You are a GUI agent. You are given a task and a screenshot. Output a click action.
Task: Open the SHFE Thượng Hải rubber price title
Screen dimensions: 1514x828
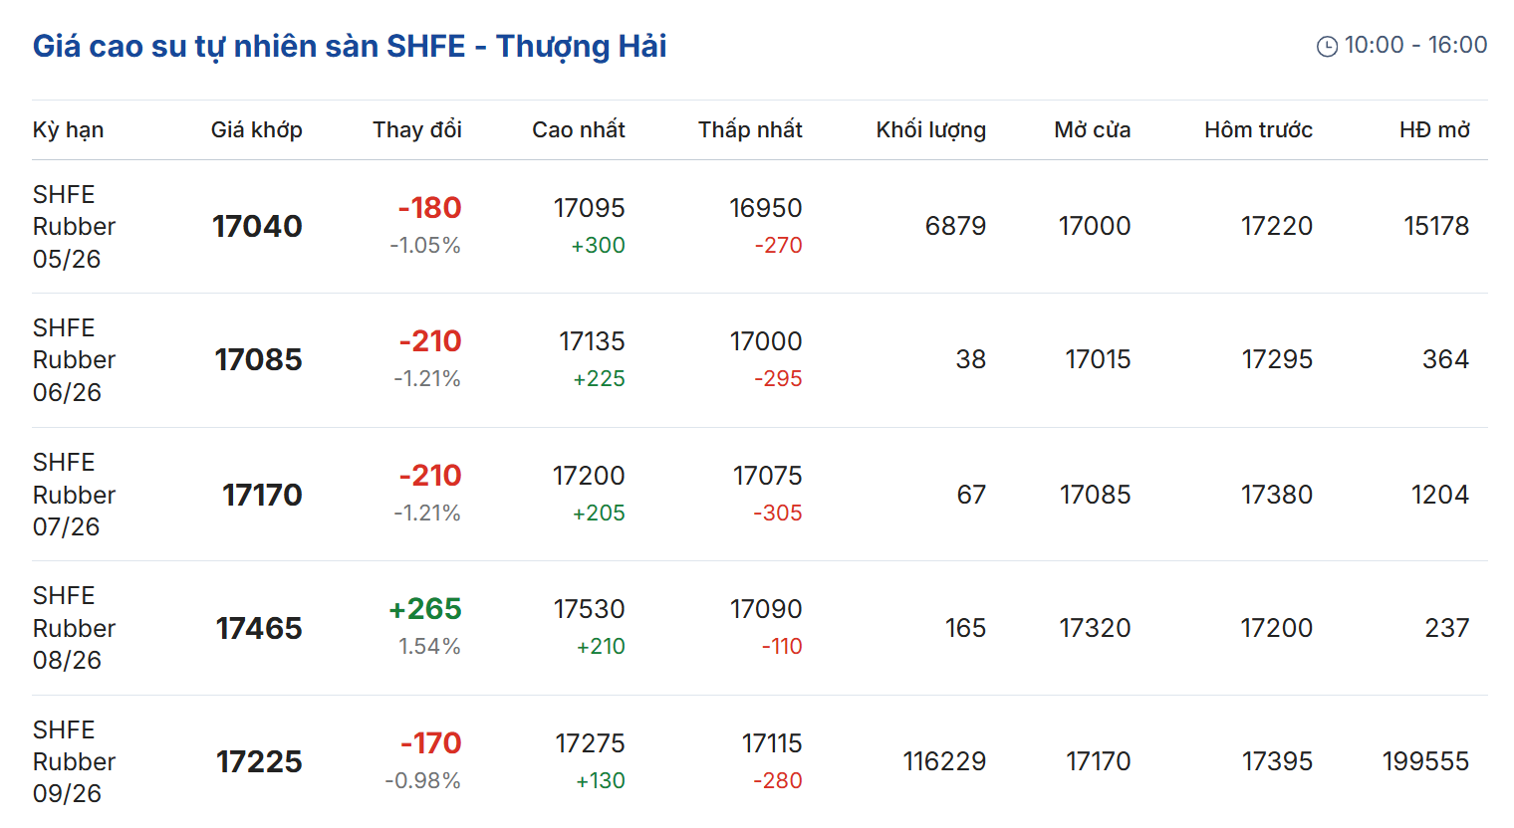(x=349, y=46)
